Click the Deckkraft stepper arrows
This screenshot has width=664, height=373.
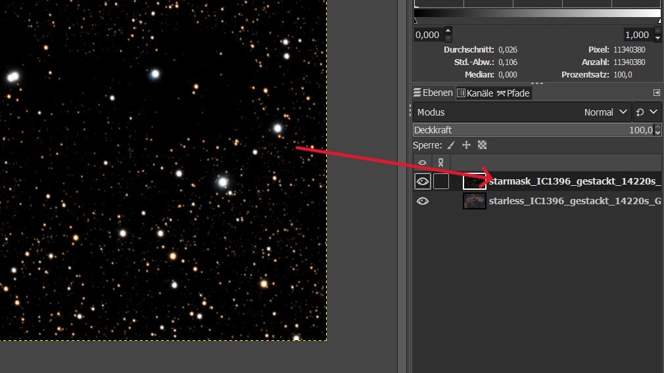pos(657,130)
